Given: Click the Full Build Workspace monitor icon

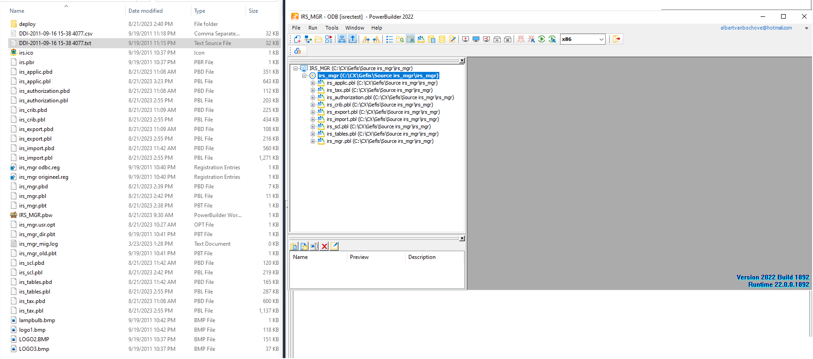Looking at the screenshot, I should [x=476, y=39].
